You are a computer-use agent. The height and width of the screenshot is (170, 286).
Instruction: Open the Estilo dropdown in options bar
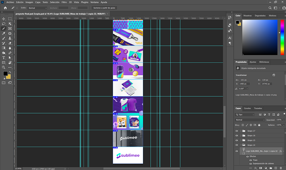(37, 8)
